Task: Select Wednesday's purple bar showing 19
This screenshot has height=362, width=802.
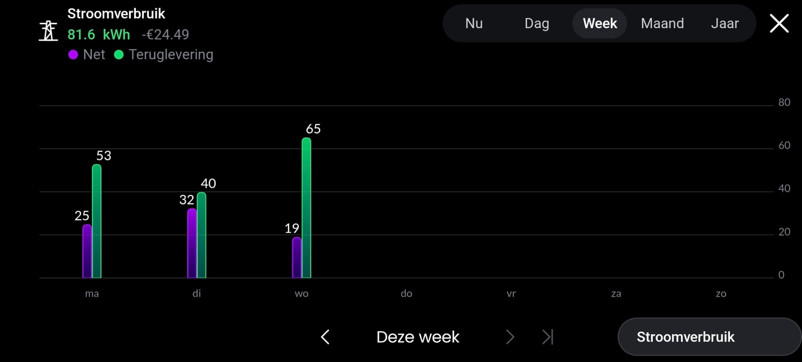Action: tap(297, 257)
